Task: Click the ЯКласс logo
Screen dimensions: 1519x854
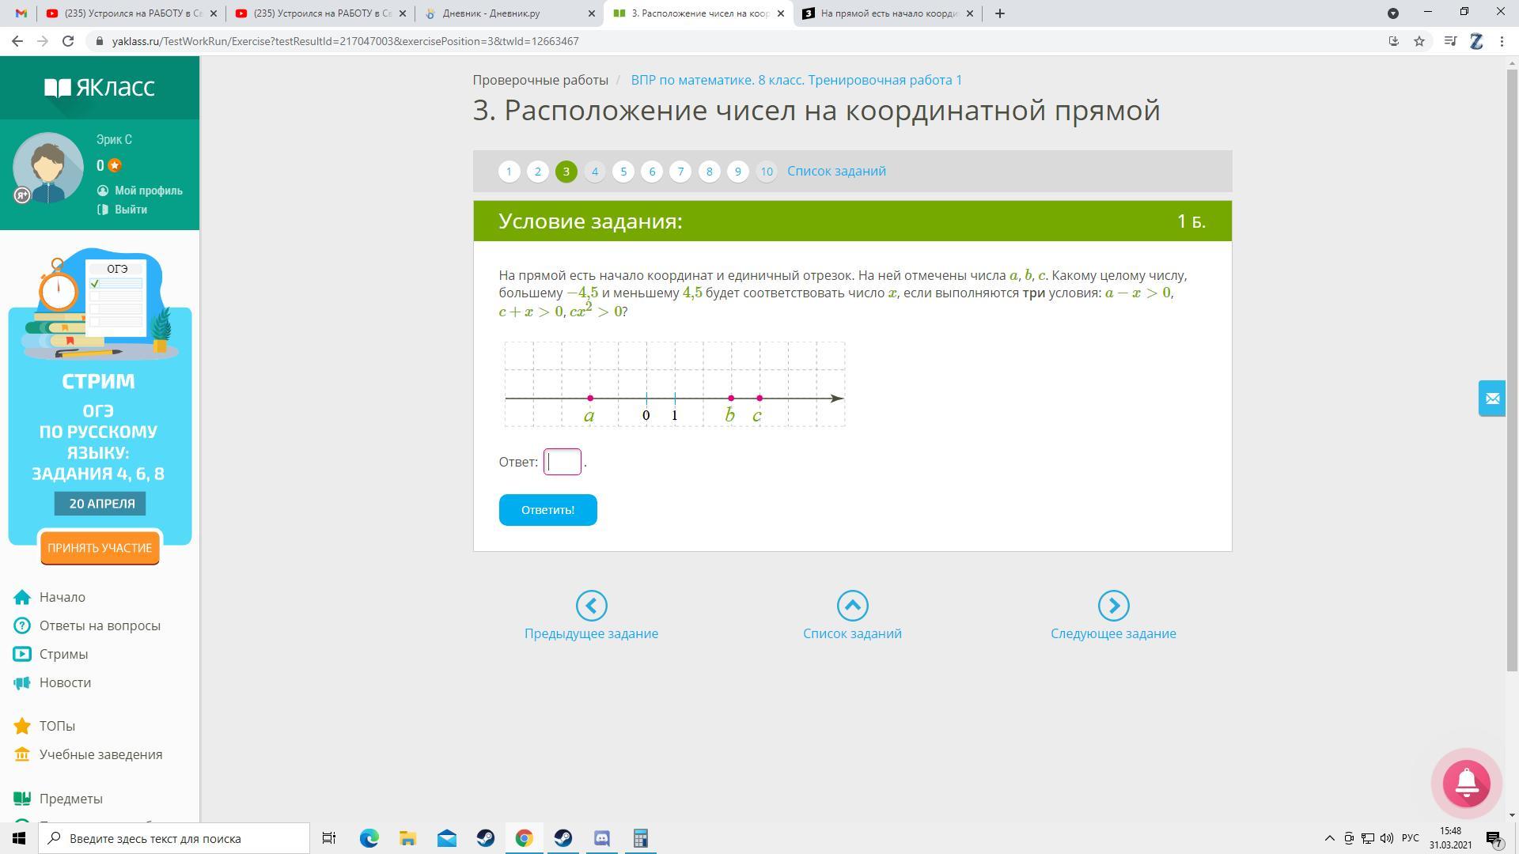Action: click(100, 87)
